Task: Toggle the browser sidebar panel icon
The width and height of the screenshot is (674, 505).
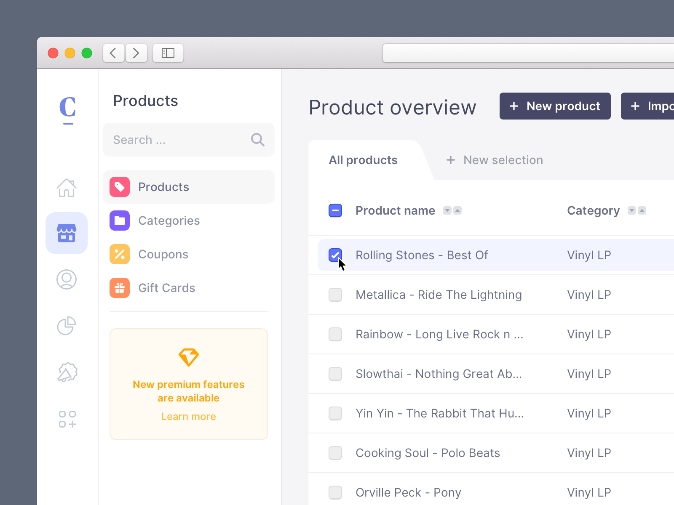Action: coord(168,53)
